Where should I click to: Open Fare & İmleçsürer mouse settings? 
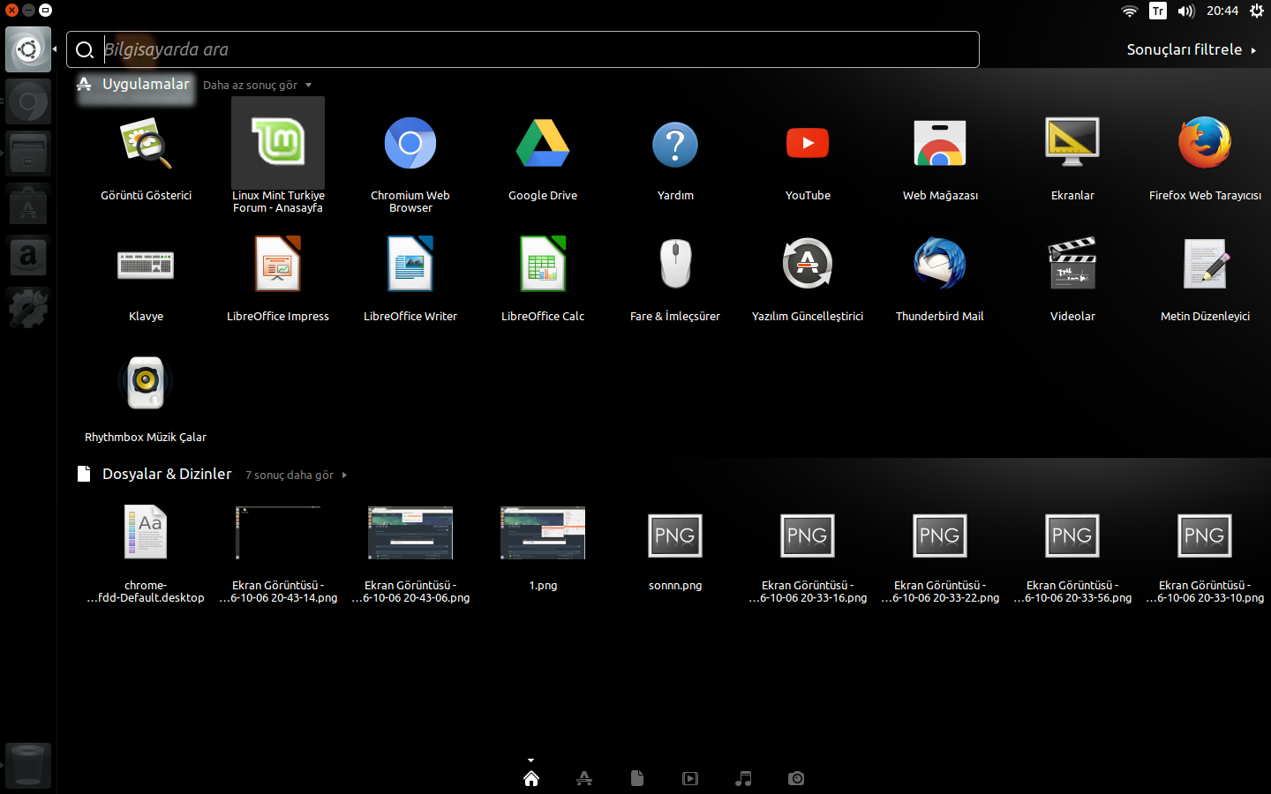(x=675, y=263)
